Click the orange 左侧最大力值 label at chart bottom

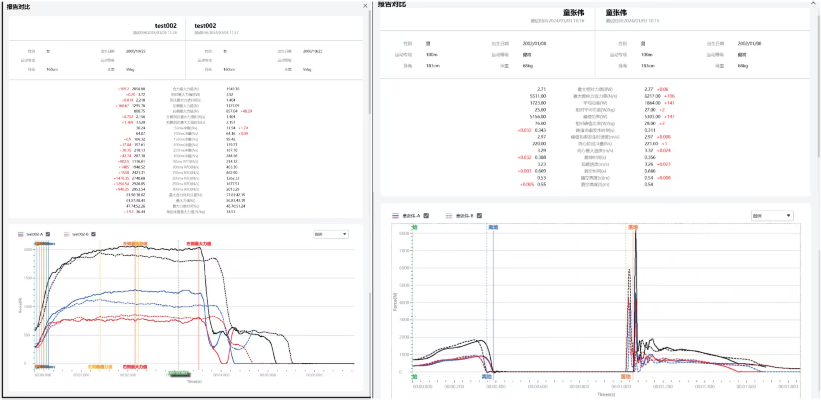click(x=100, y=367)
